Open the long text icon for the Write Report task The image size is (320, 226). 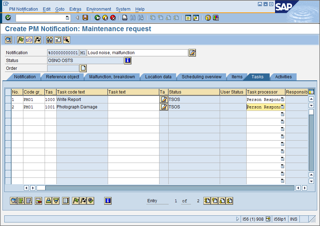click(164, 100)
